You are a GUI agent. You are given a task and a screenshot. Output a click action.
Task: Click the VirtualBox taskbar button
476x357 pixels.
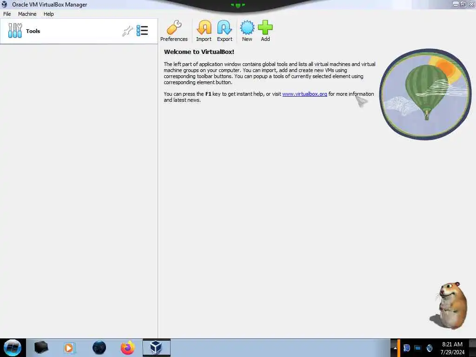[156, 348]
